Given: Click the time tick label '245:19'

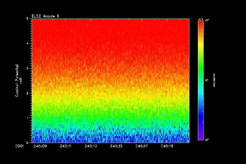Looking at the screenshot, I should tap(167, 146).
